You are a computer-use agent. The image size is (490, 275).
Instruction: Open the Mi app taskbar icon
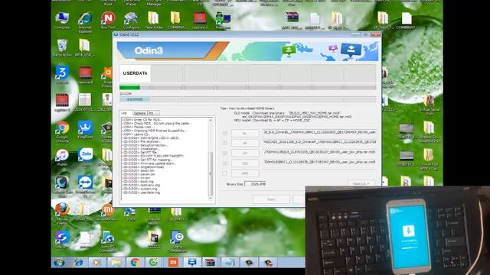(x=173, y=263)
